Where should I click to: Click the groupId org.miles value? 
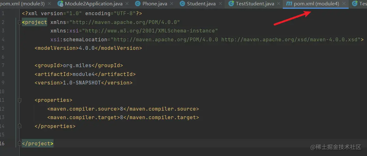click(77, 66)
